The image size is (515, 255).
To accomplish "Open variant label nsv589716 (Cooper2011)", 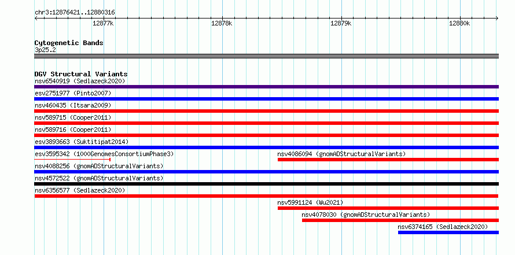I will point(73,130).
